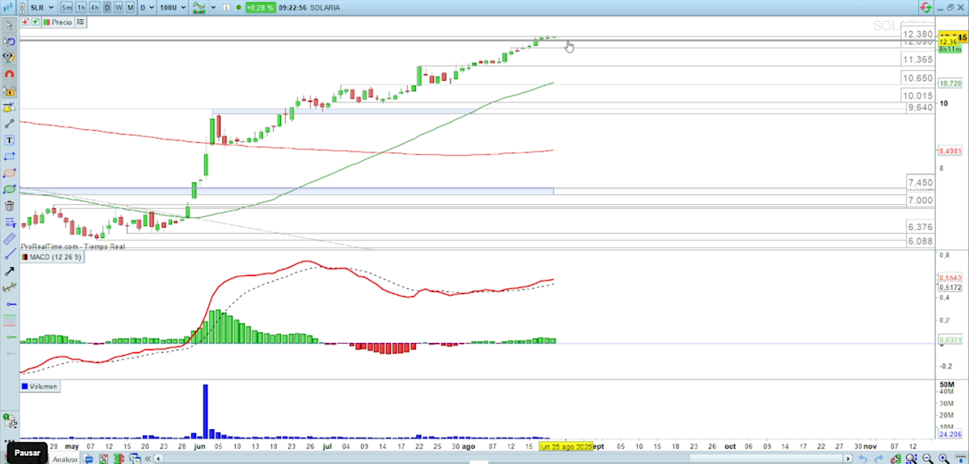
Task: Select the magnet snap tool
Action: [x=9, y=74]
